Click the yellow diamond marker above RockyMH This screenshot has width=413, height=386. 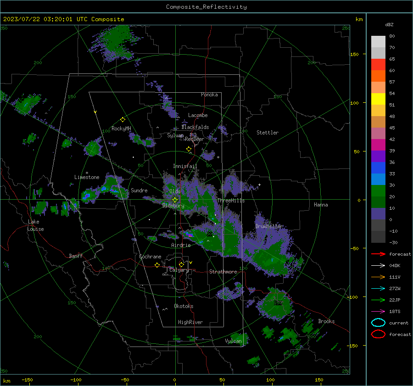click(x=123, y=120)
